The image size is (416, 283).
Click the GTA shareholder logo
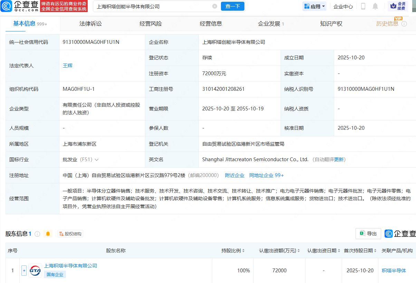point(35,271)
